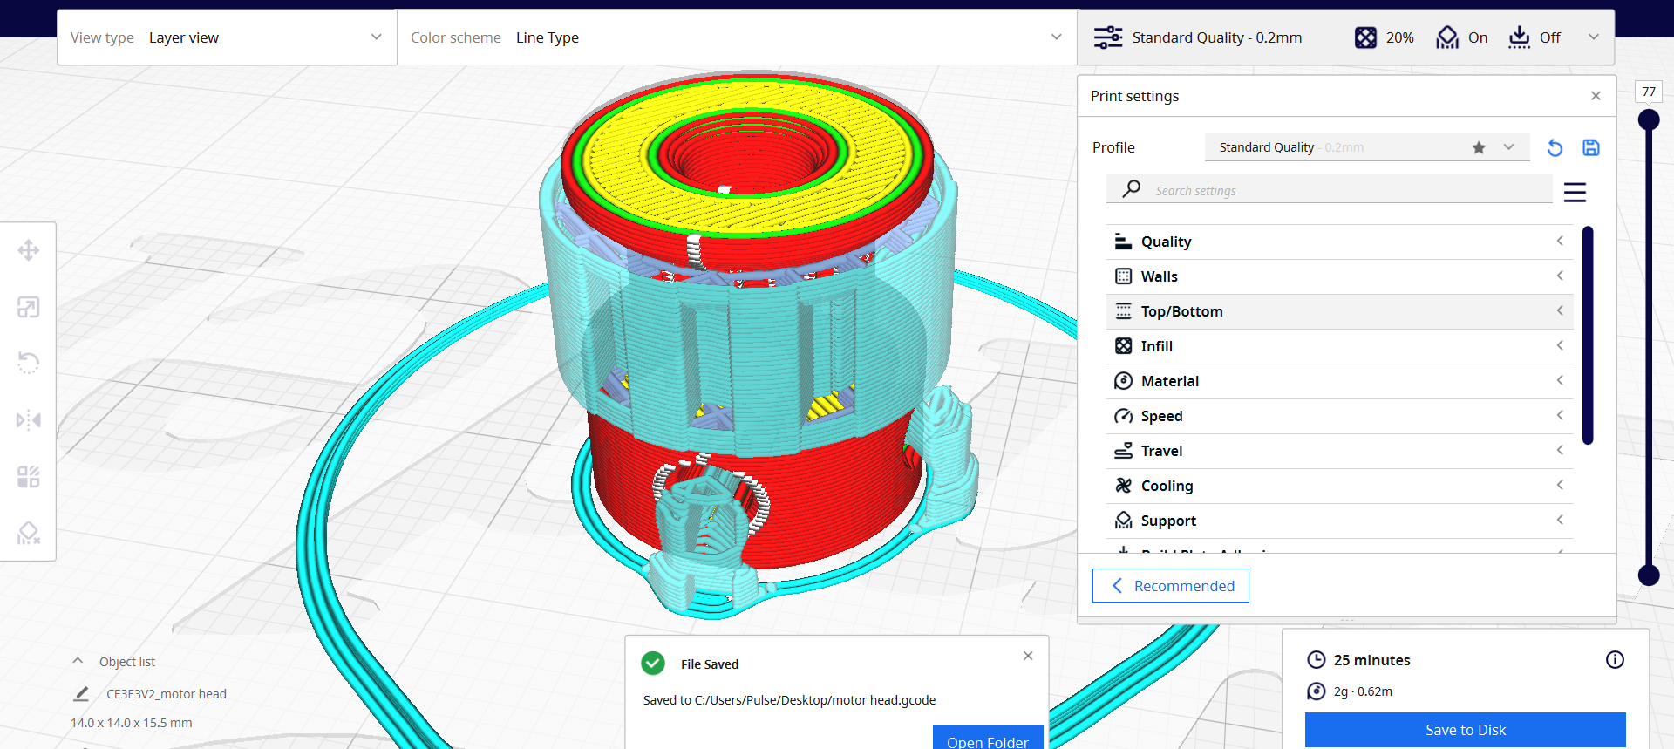The height and width of the screenshot is (749, 1674).
Task: Click the green File Saved checkmark icon
Action: click(653, 664)
